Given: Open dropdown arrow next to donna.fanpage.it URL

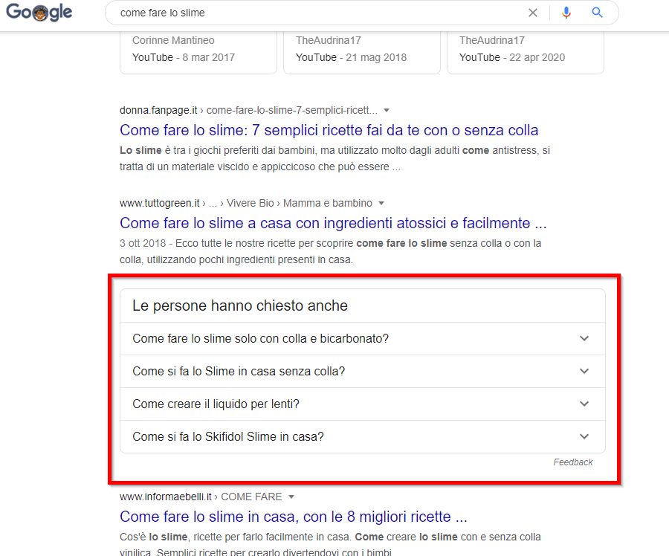Looking at the screenshot, I should tap(386, 111).
